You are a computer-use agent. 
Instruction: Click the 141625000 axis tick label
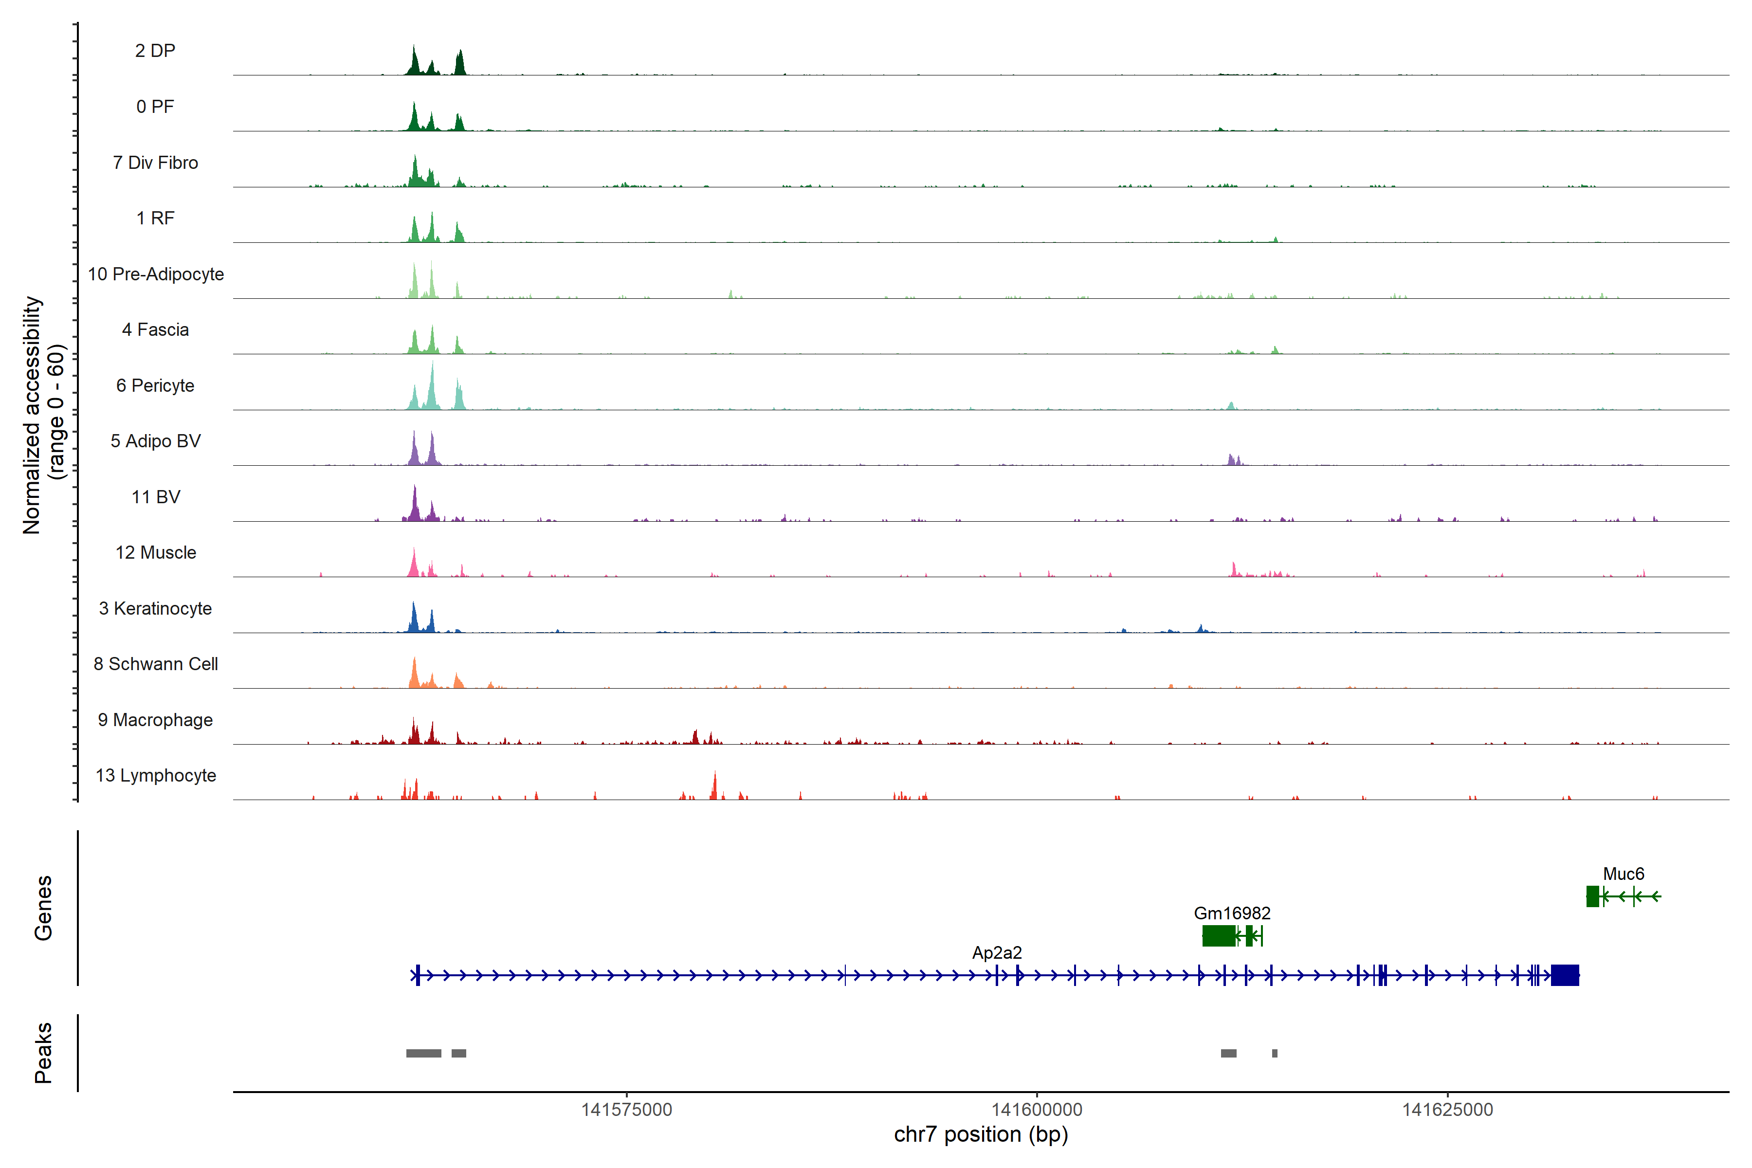pyautogui.click(x=1447, y=1109)
